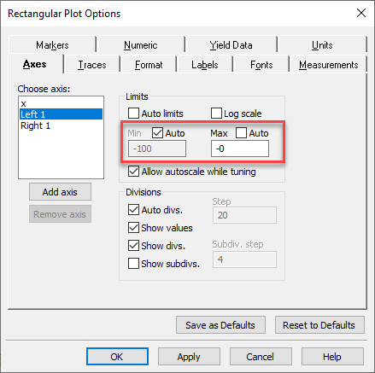Screen dimensions: 375x373
Task: Click the Reset to Defaults button
Action: click(319, 325)
